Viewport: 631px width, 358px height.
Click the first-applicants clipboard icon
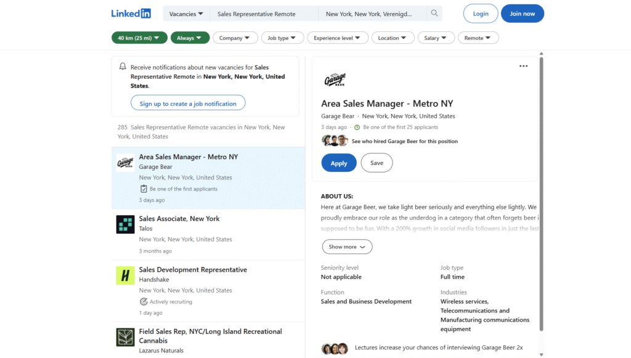[x=144, y=189]
